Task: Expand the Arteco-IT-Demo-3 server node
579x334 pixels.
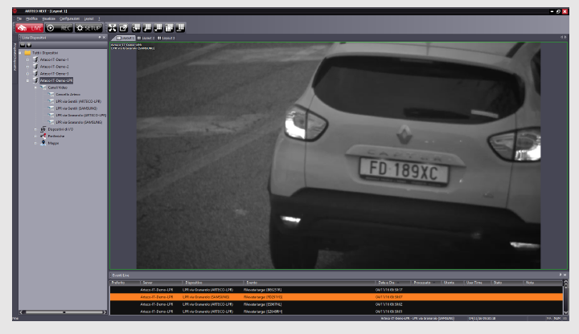Action: [27, 74]
